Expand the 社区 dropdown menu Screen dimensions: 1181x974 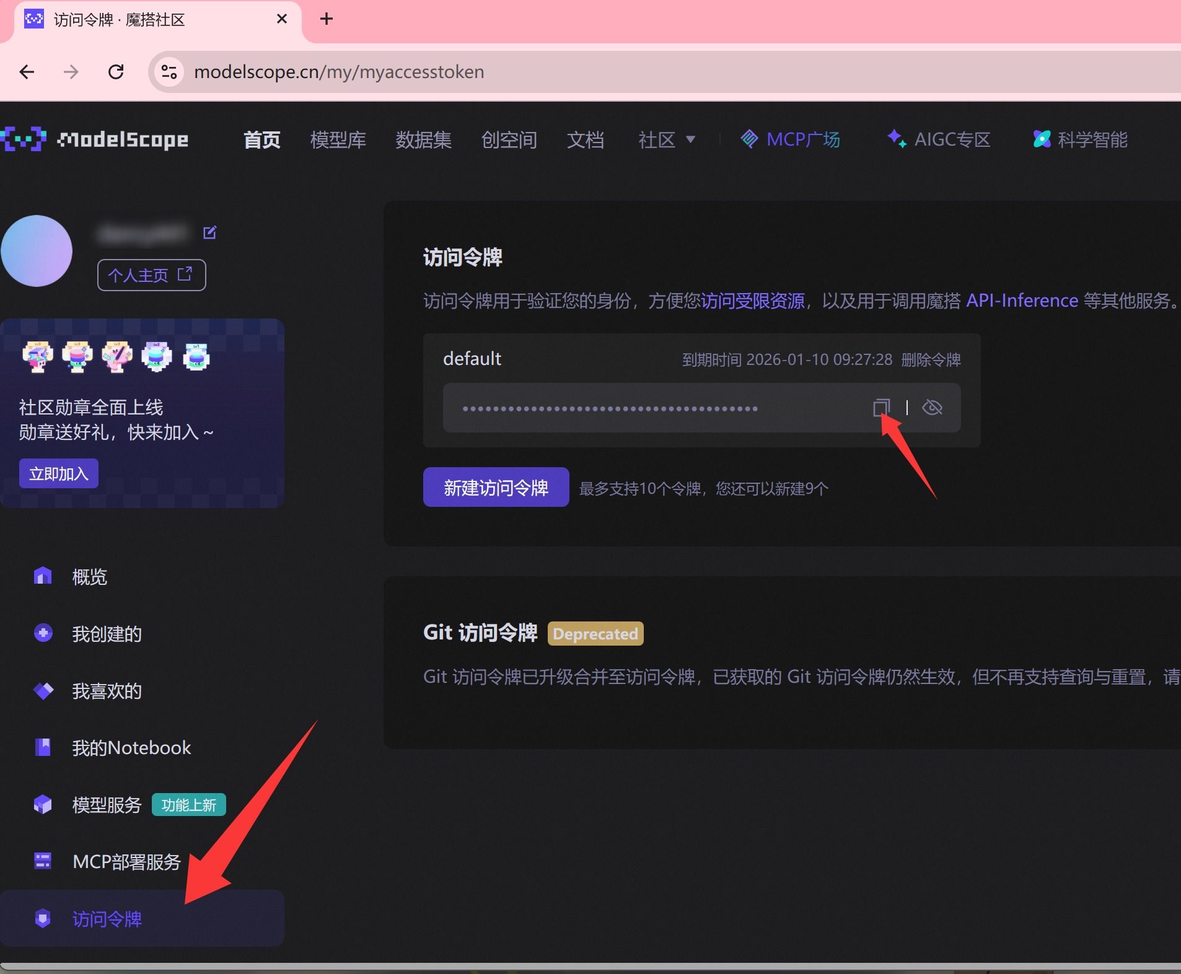tap(667, 139)
